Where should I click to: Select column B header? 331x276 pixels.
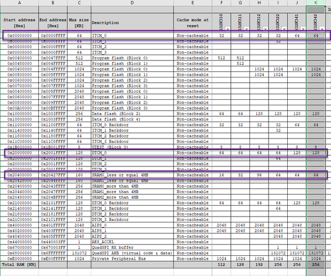point(53,3)
